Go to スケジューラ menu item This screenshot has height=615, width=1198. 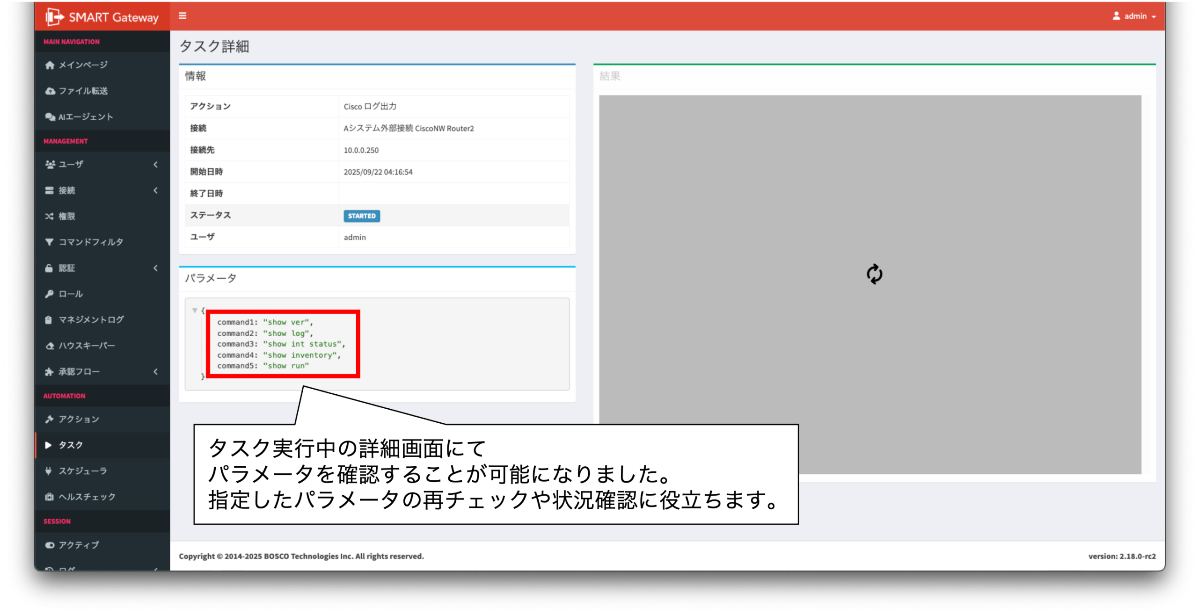[82, 471]
